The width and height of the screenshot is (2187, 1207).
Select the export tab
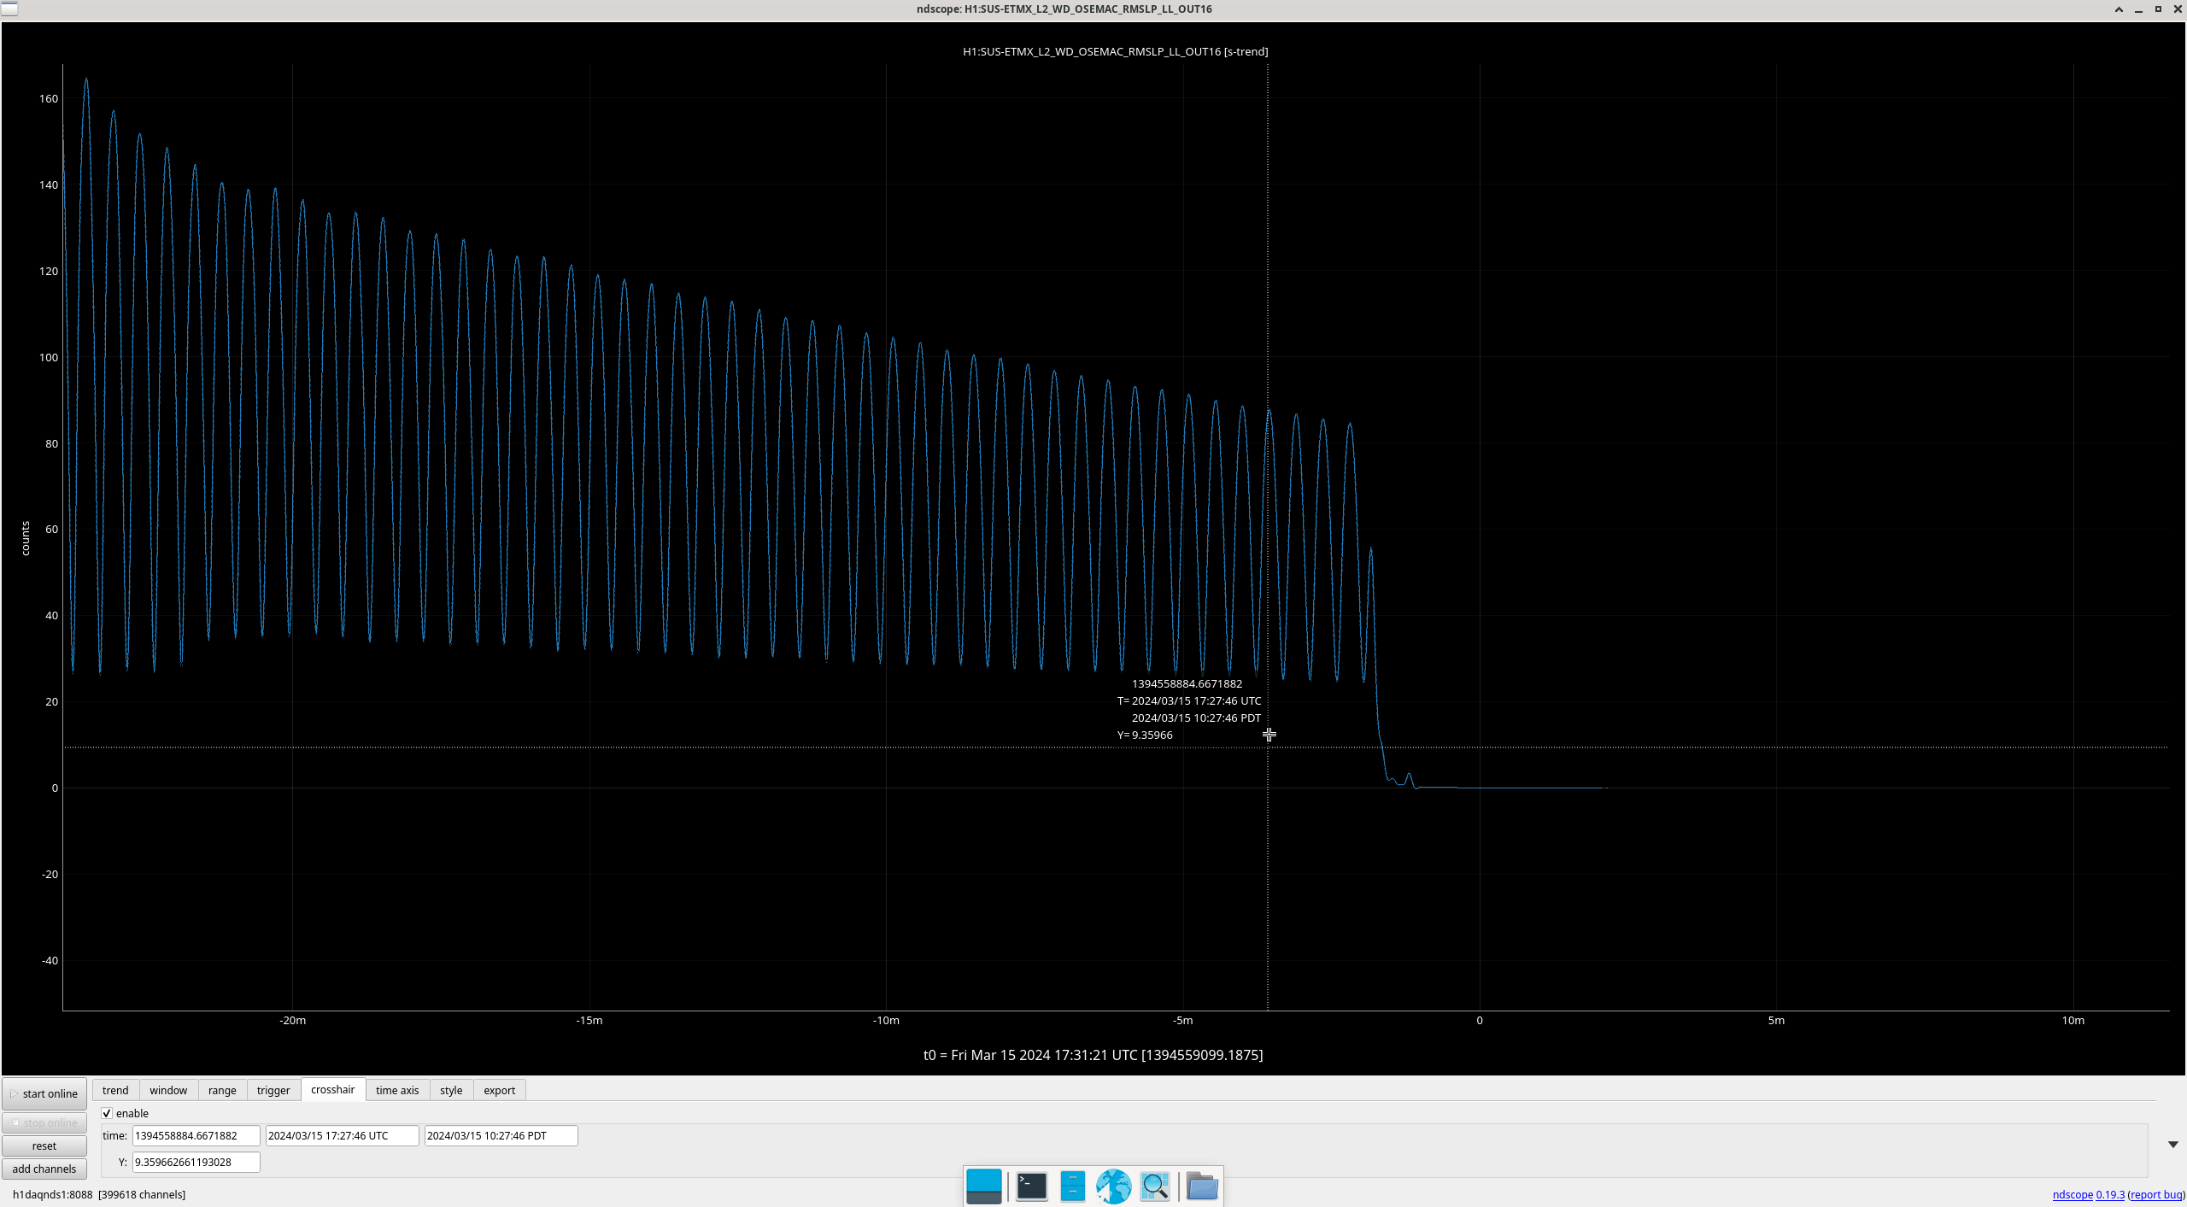tap(499, 1090)
